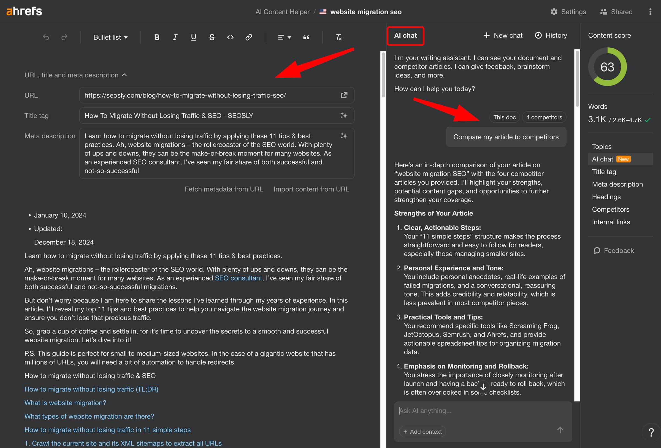Focus the Ask AI anything input

click(x=483, y=411)
